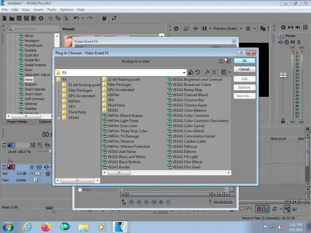Image resolution: width=311 pixels, height=233 pixels.
Task: Select VEGAS Black and White plug-in
Action: 126,157
